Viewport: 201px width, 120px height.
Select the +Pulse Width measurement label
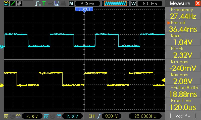point(184,87)
